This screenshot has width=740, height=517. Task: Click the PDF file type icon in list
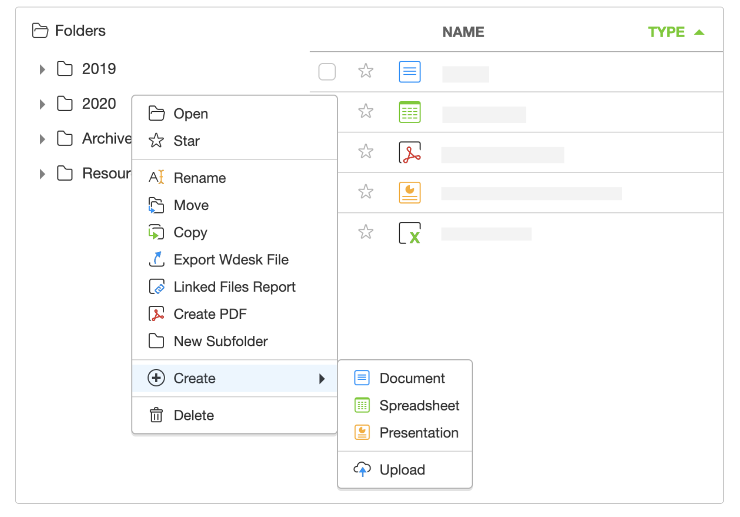pos(410,152)
